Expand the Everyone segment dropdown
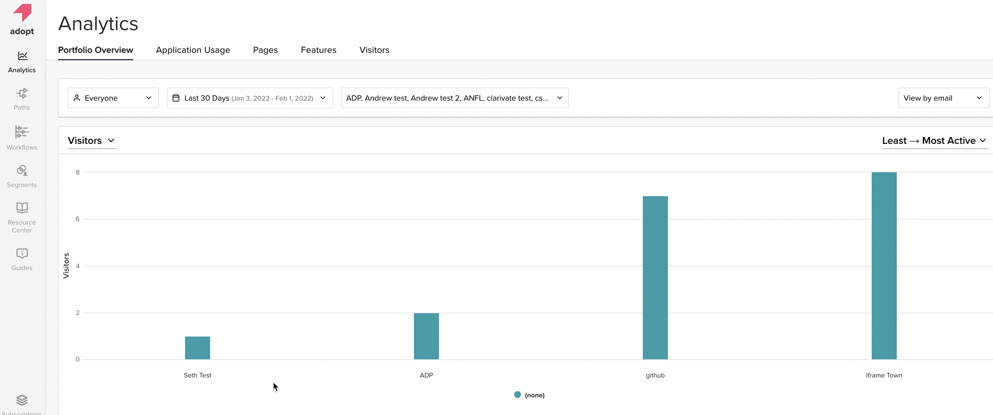 click(x=113, y=98)
